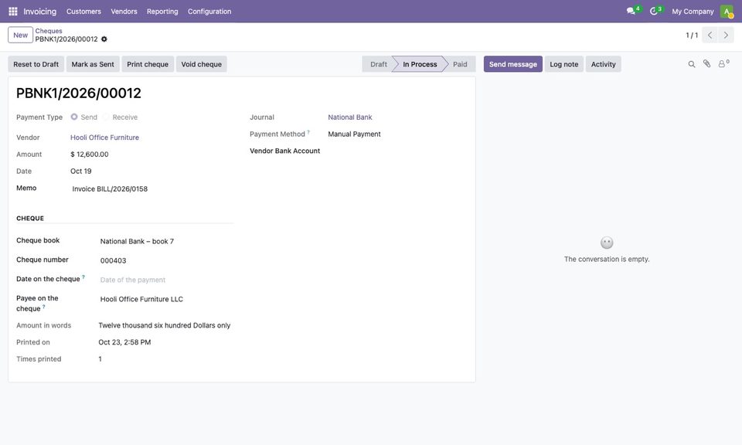The height and width of the screenshot is (445, 742).
Task: Void the cheque
Action: coord(202,64)
